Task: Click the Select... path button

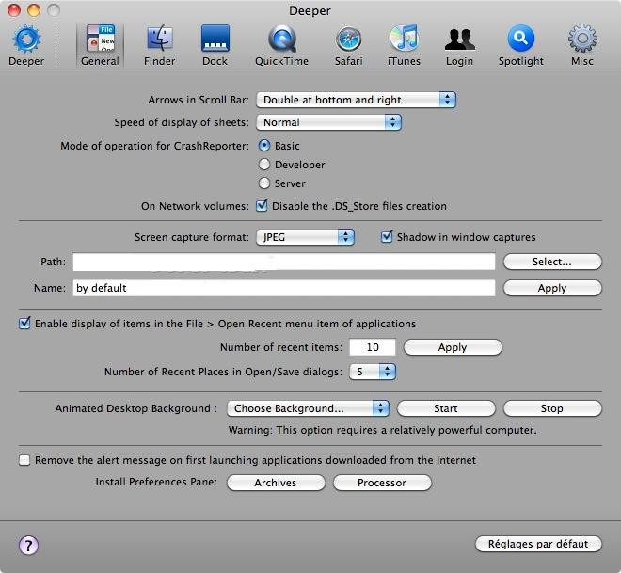Action: pos(552,262)
